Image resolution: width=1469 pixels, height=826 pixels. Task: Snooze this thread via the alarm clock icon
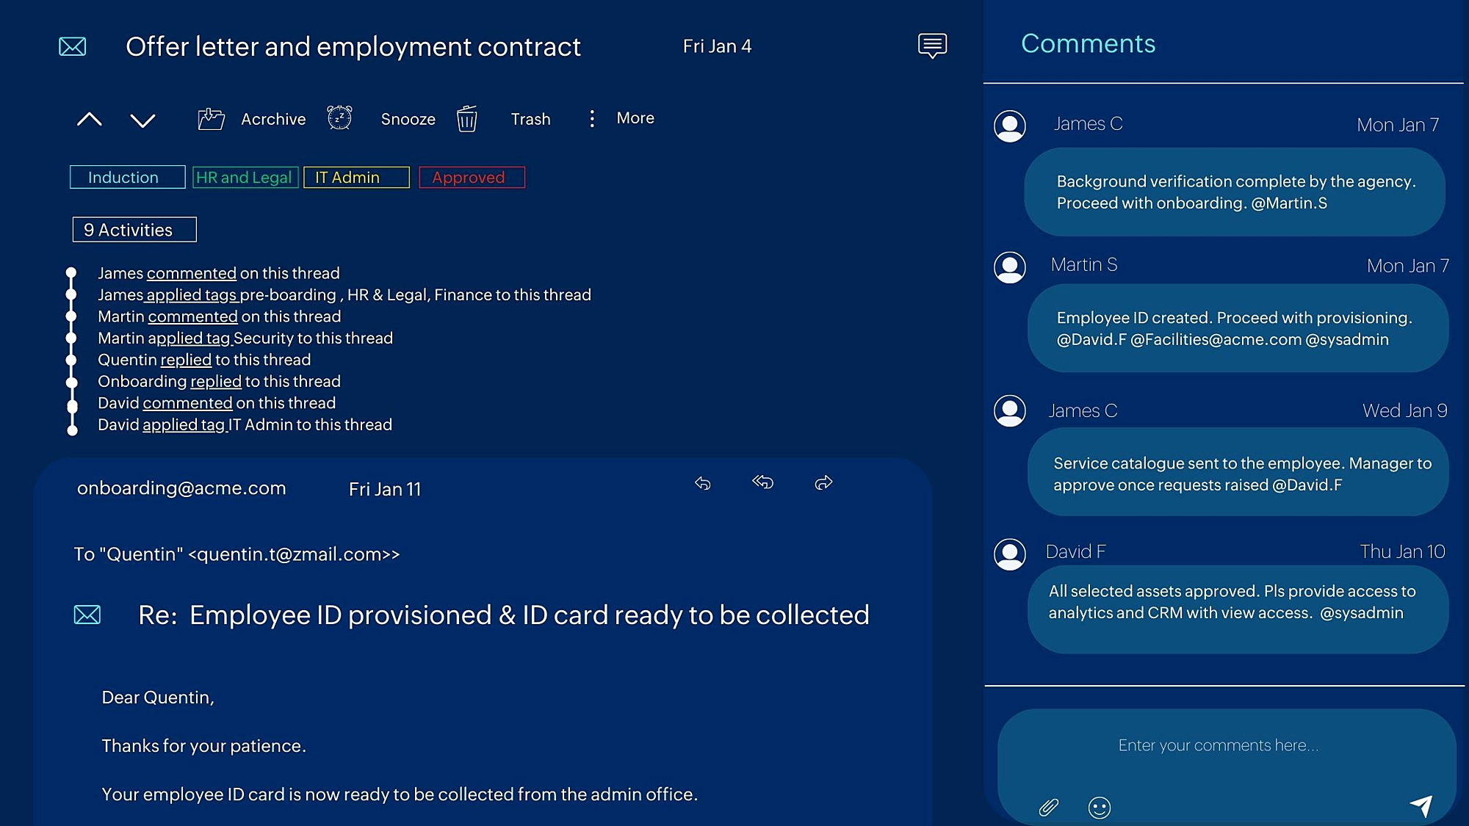[339, 117]
